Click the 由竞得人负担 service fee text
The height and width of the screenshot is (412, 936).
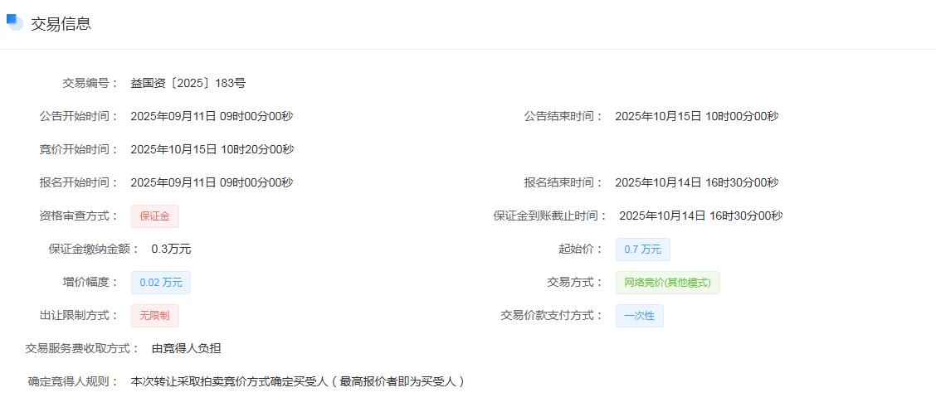(186, 348)
